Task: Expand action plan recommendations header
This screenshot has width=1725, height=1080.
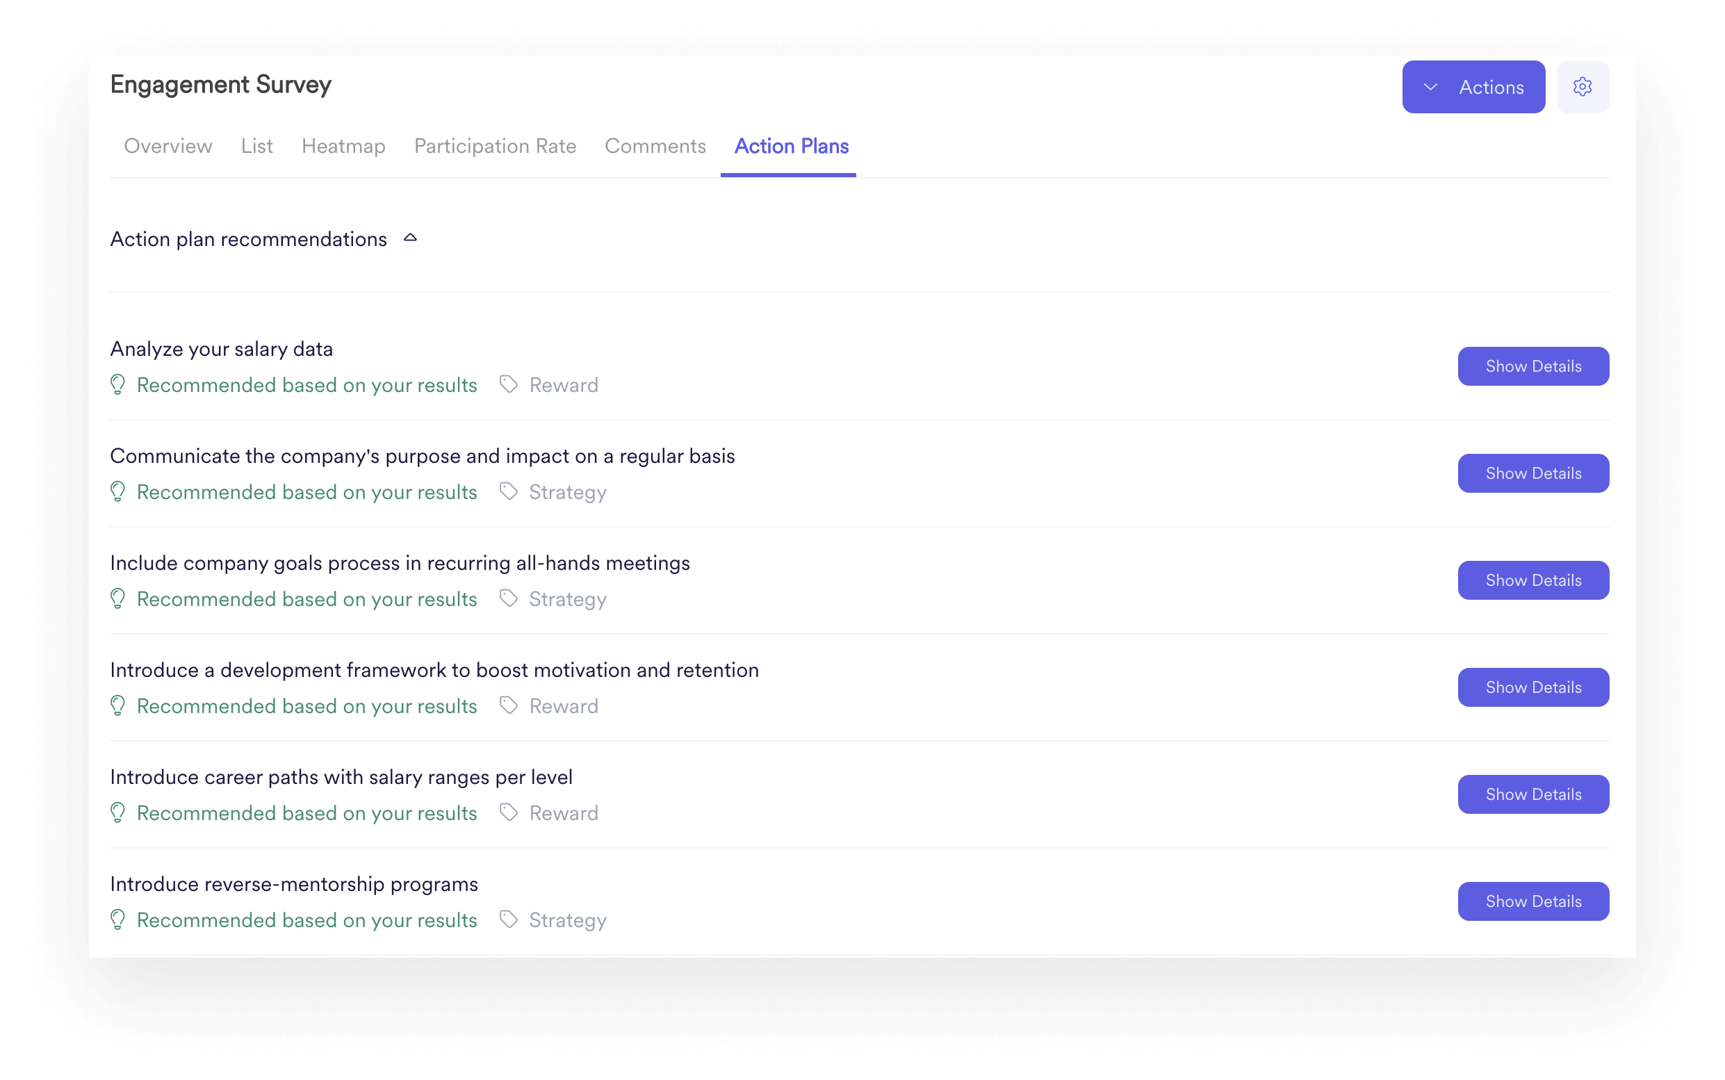Action: click(411, 239)
